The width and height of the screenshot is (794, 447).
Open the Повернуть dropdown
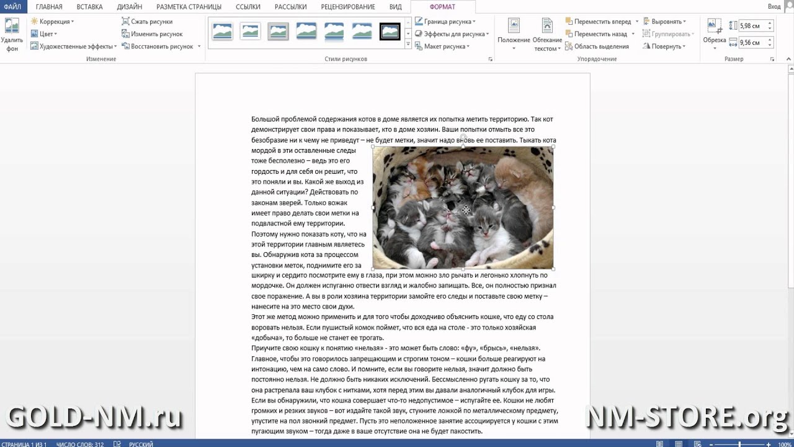coord(664,47)
